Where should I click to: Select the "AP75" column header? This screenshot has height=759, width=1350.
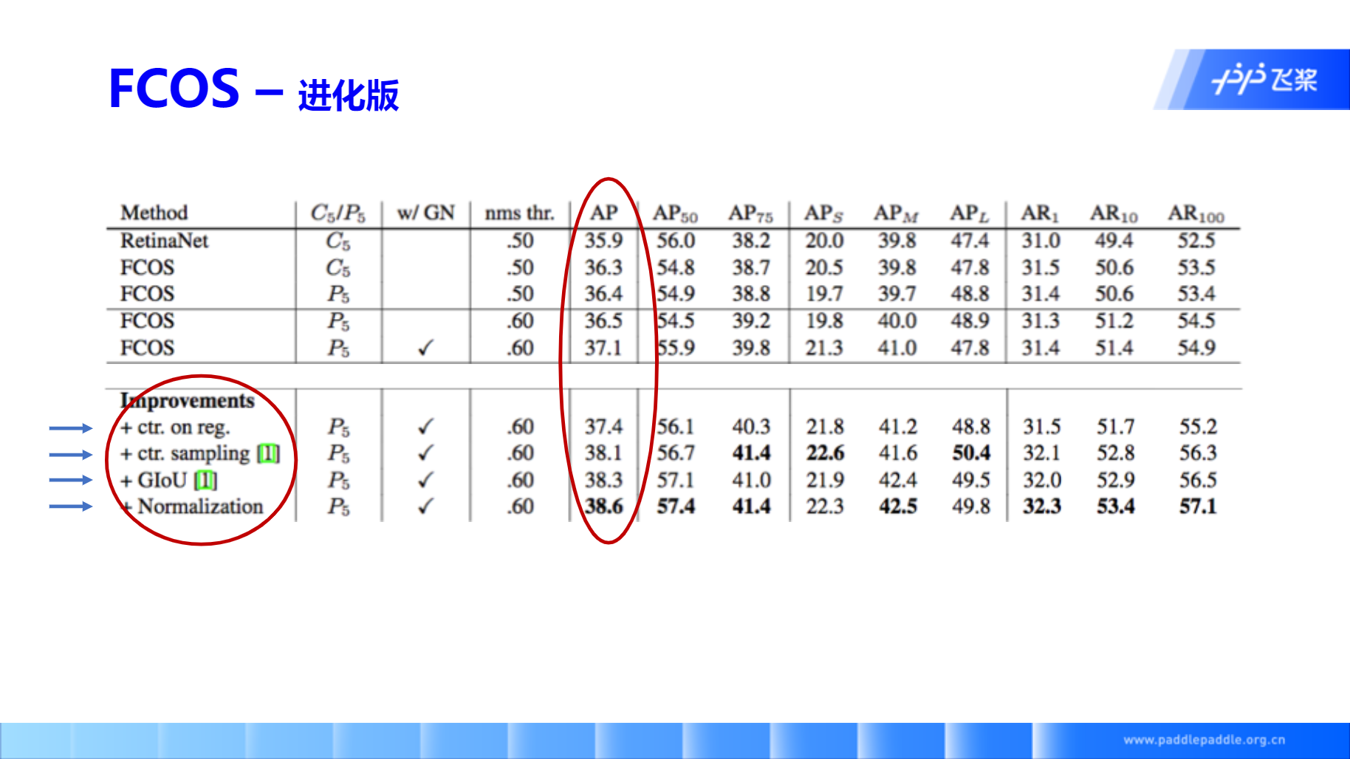point(750,213)
